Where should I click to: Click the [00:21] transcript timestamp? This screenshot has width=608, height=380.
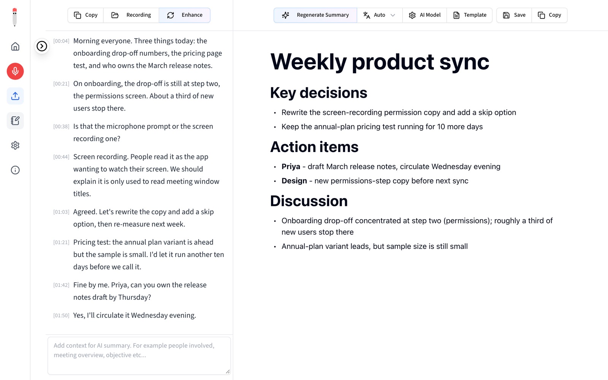pos(61,84)
